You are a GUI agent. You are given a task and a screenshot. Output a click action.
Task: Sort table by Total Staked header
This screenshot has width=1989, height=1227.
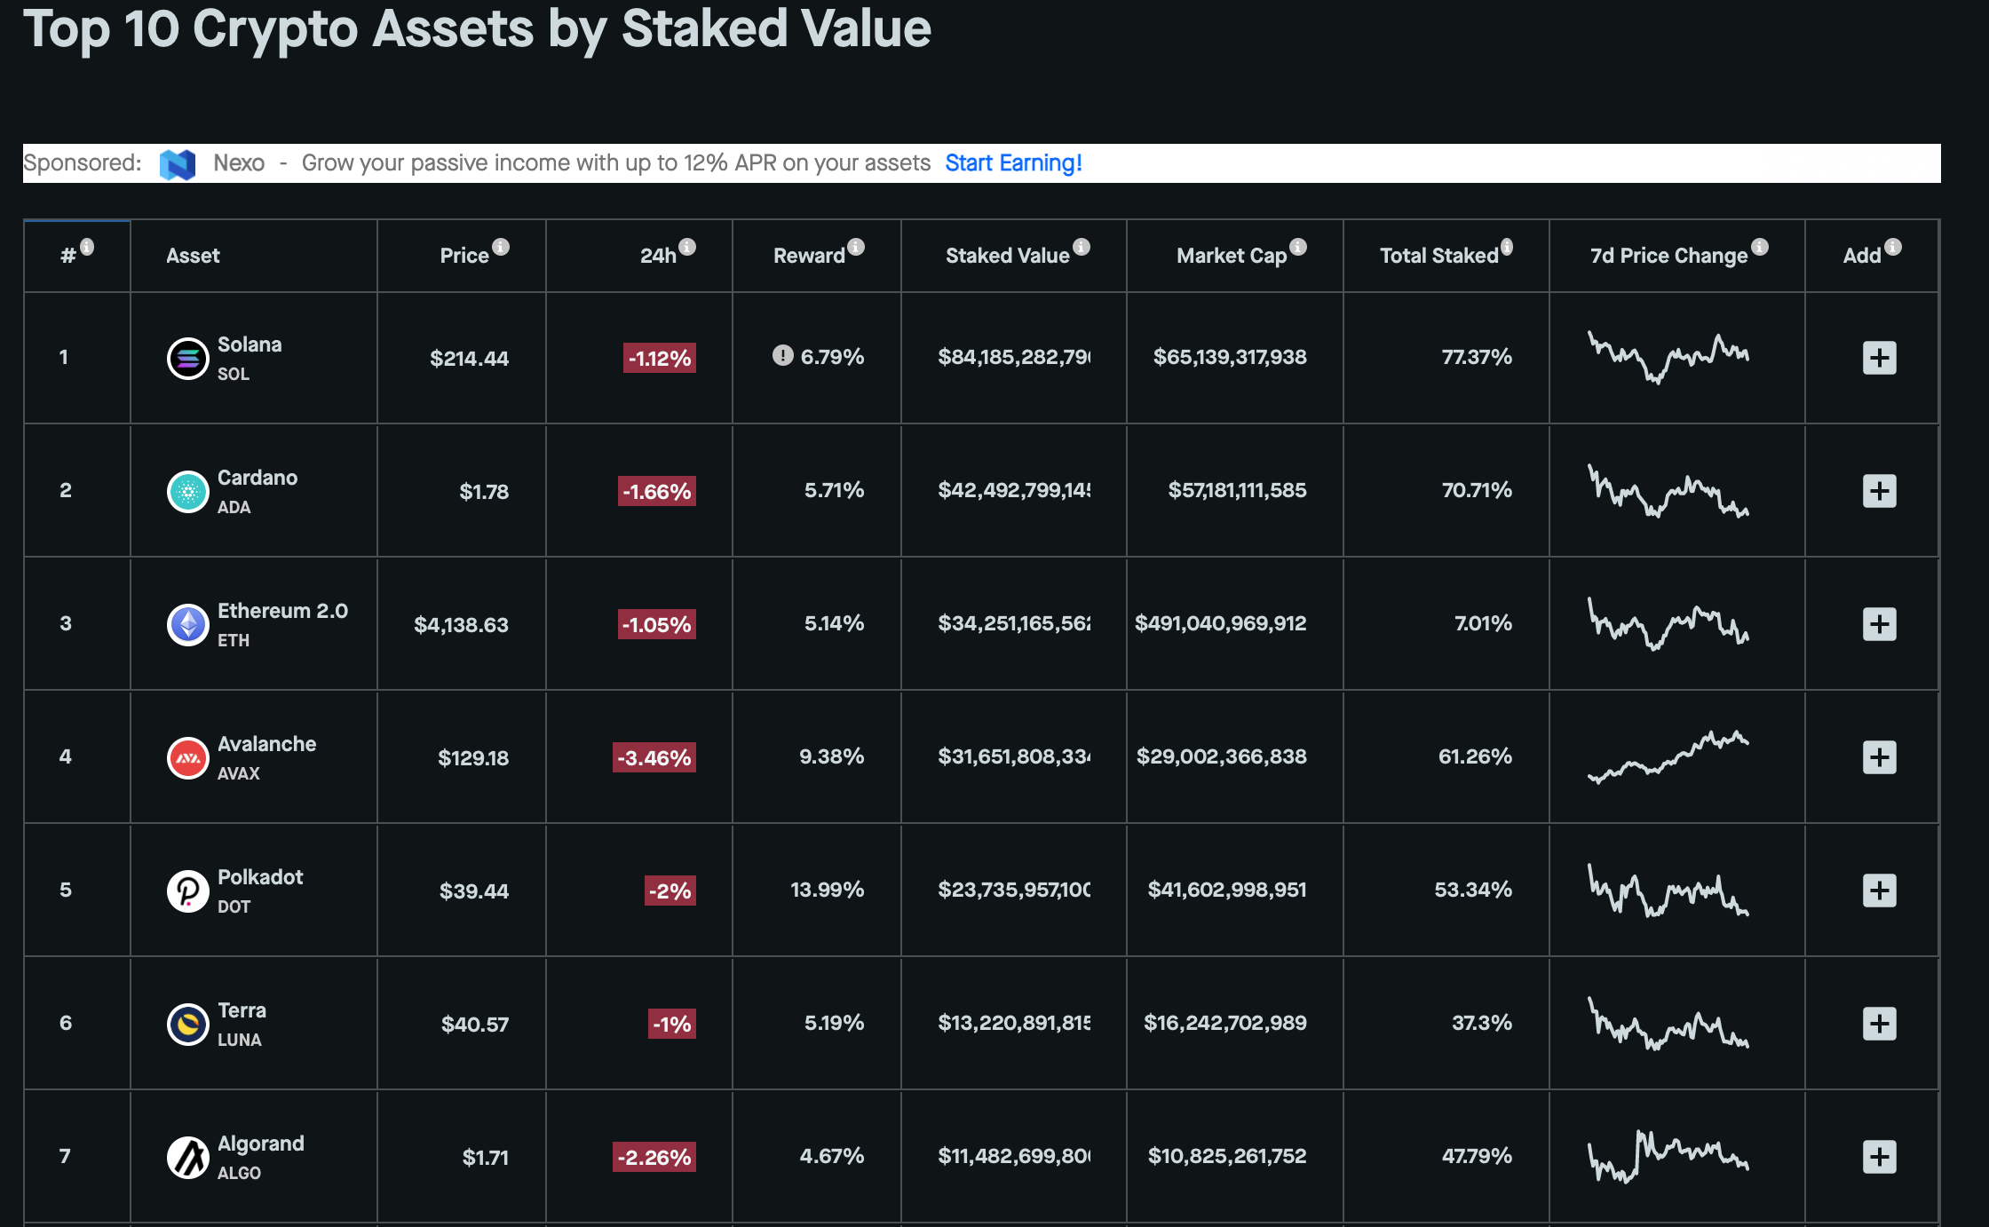click(x=1439, y=256)
